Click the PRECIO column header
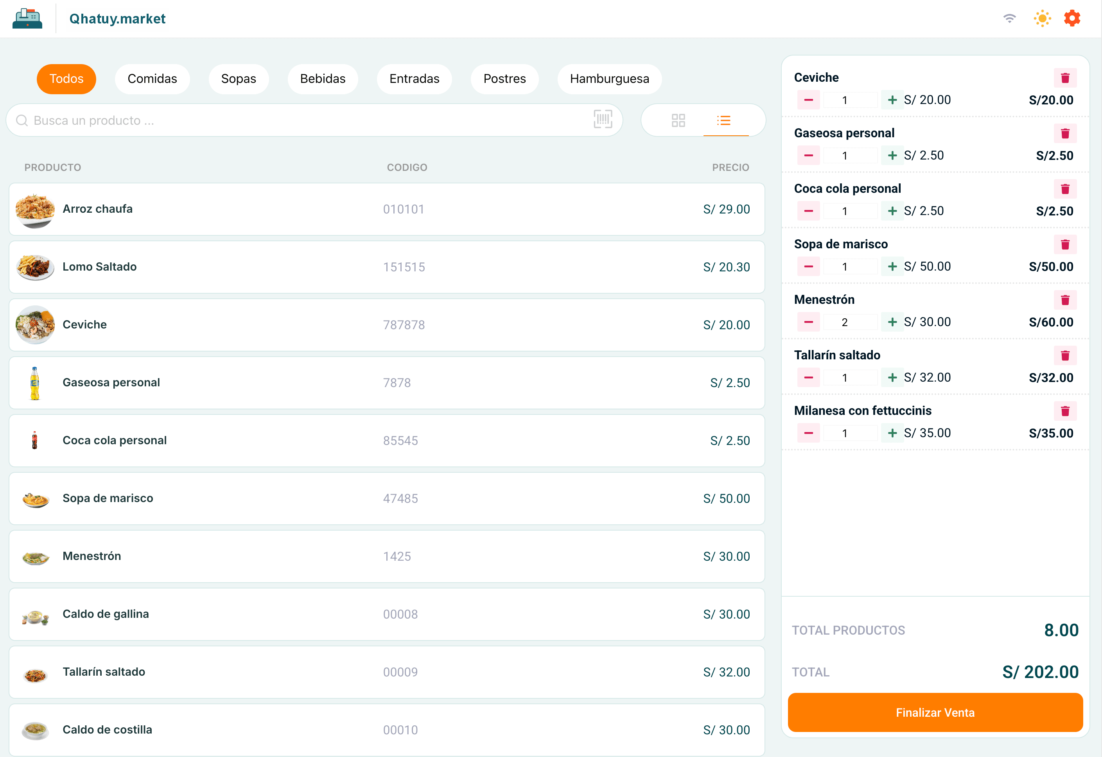1102x757 pixels. click(x=730, y=167)
